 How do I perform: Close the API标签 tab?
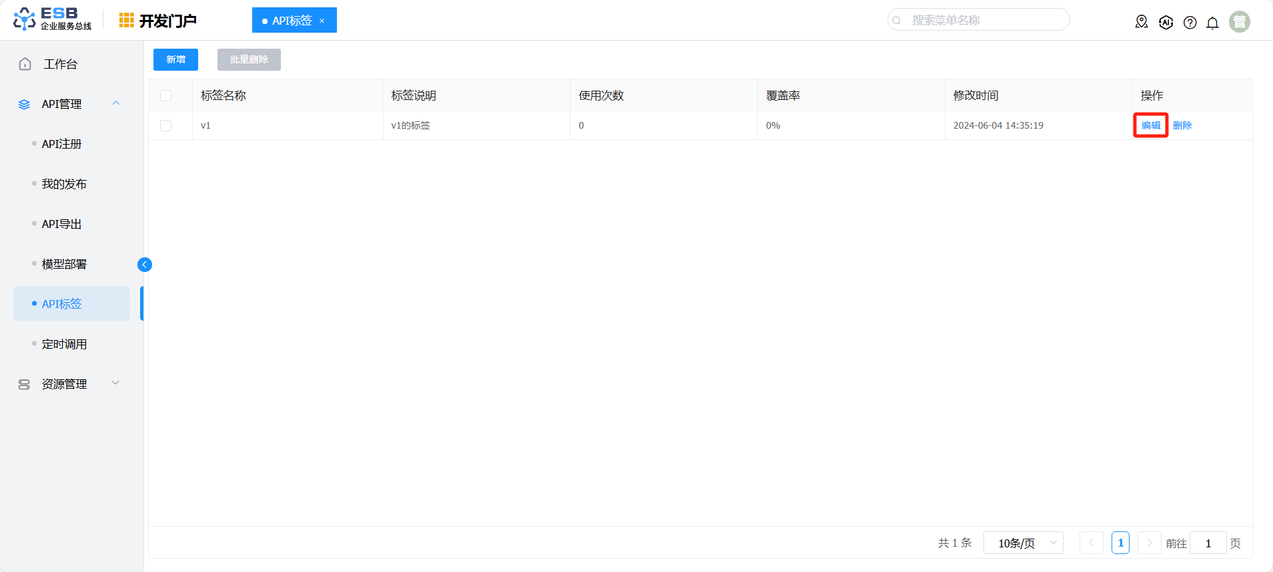[322, 21]
